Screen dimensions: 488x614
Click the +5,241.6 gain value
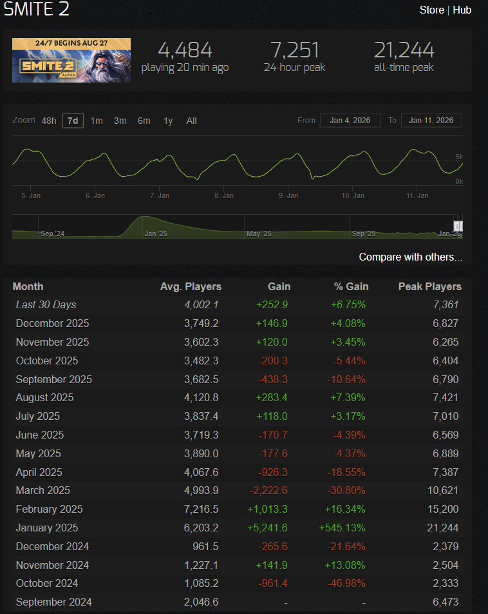click(x=267, y=528)
